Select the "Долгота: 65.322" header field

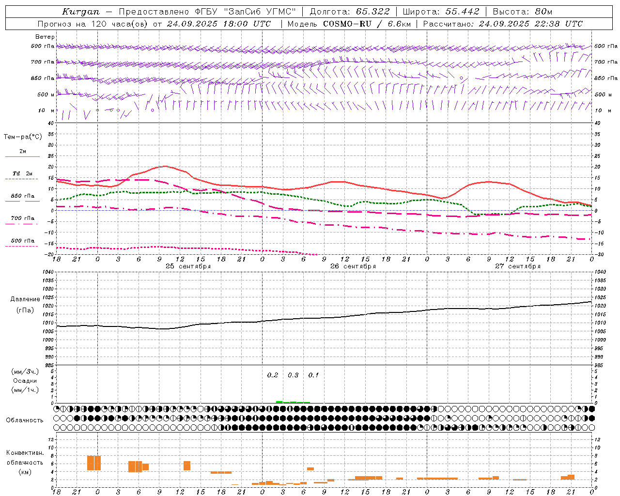click(349, 12)
